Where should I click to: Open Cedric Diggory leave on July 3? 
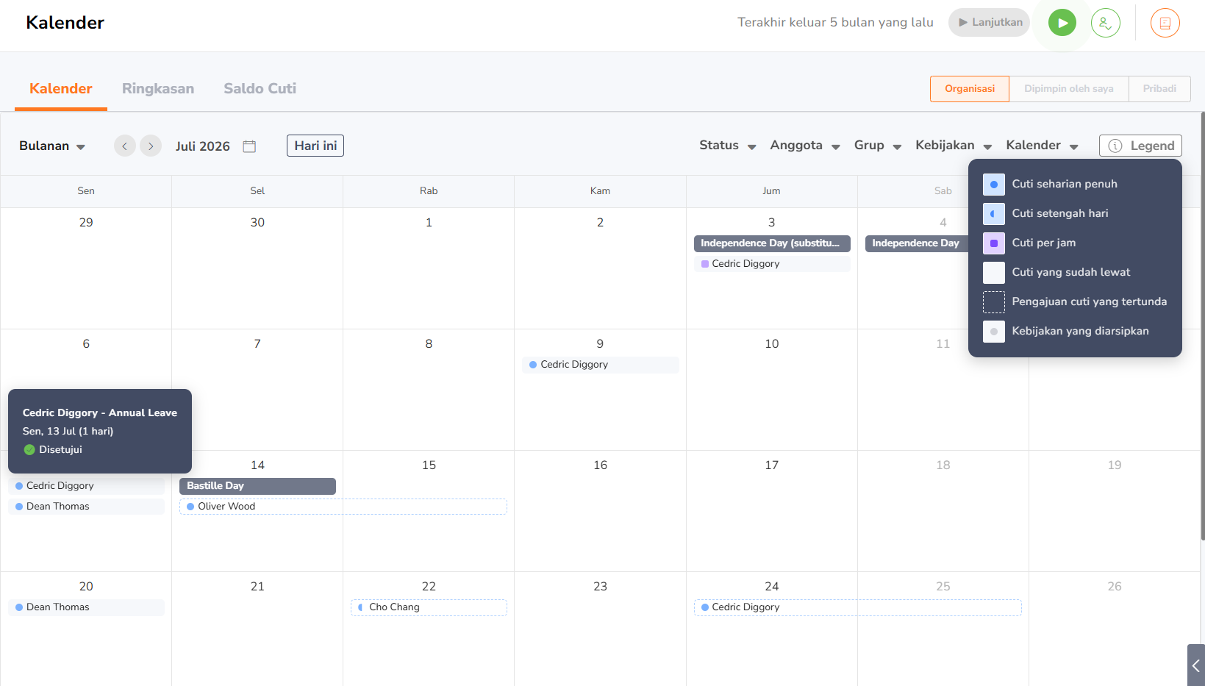point(772,264)
